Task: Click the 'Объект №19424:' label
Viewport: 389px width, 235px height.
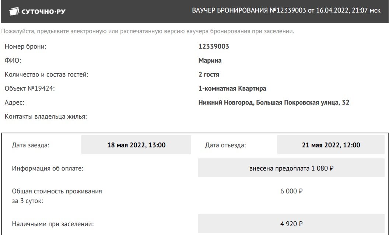Action: click(x=29, y=88)
